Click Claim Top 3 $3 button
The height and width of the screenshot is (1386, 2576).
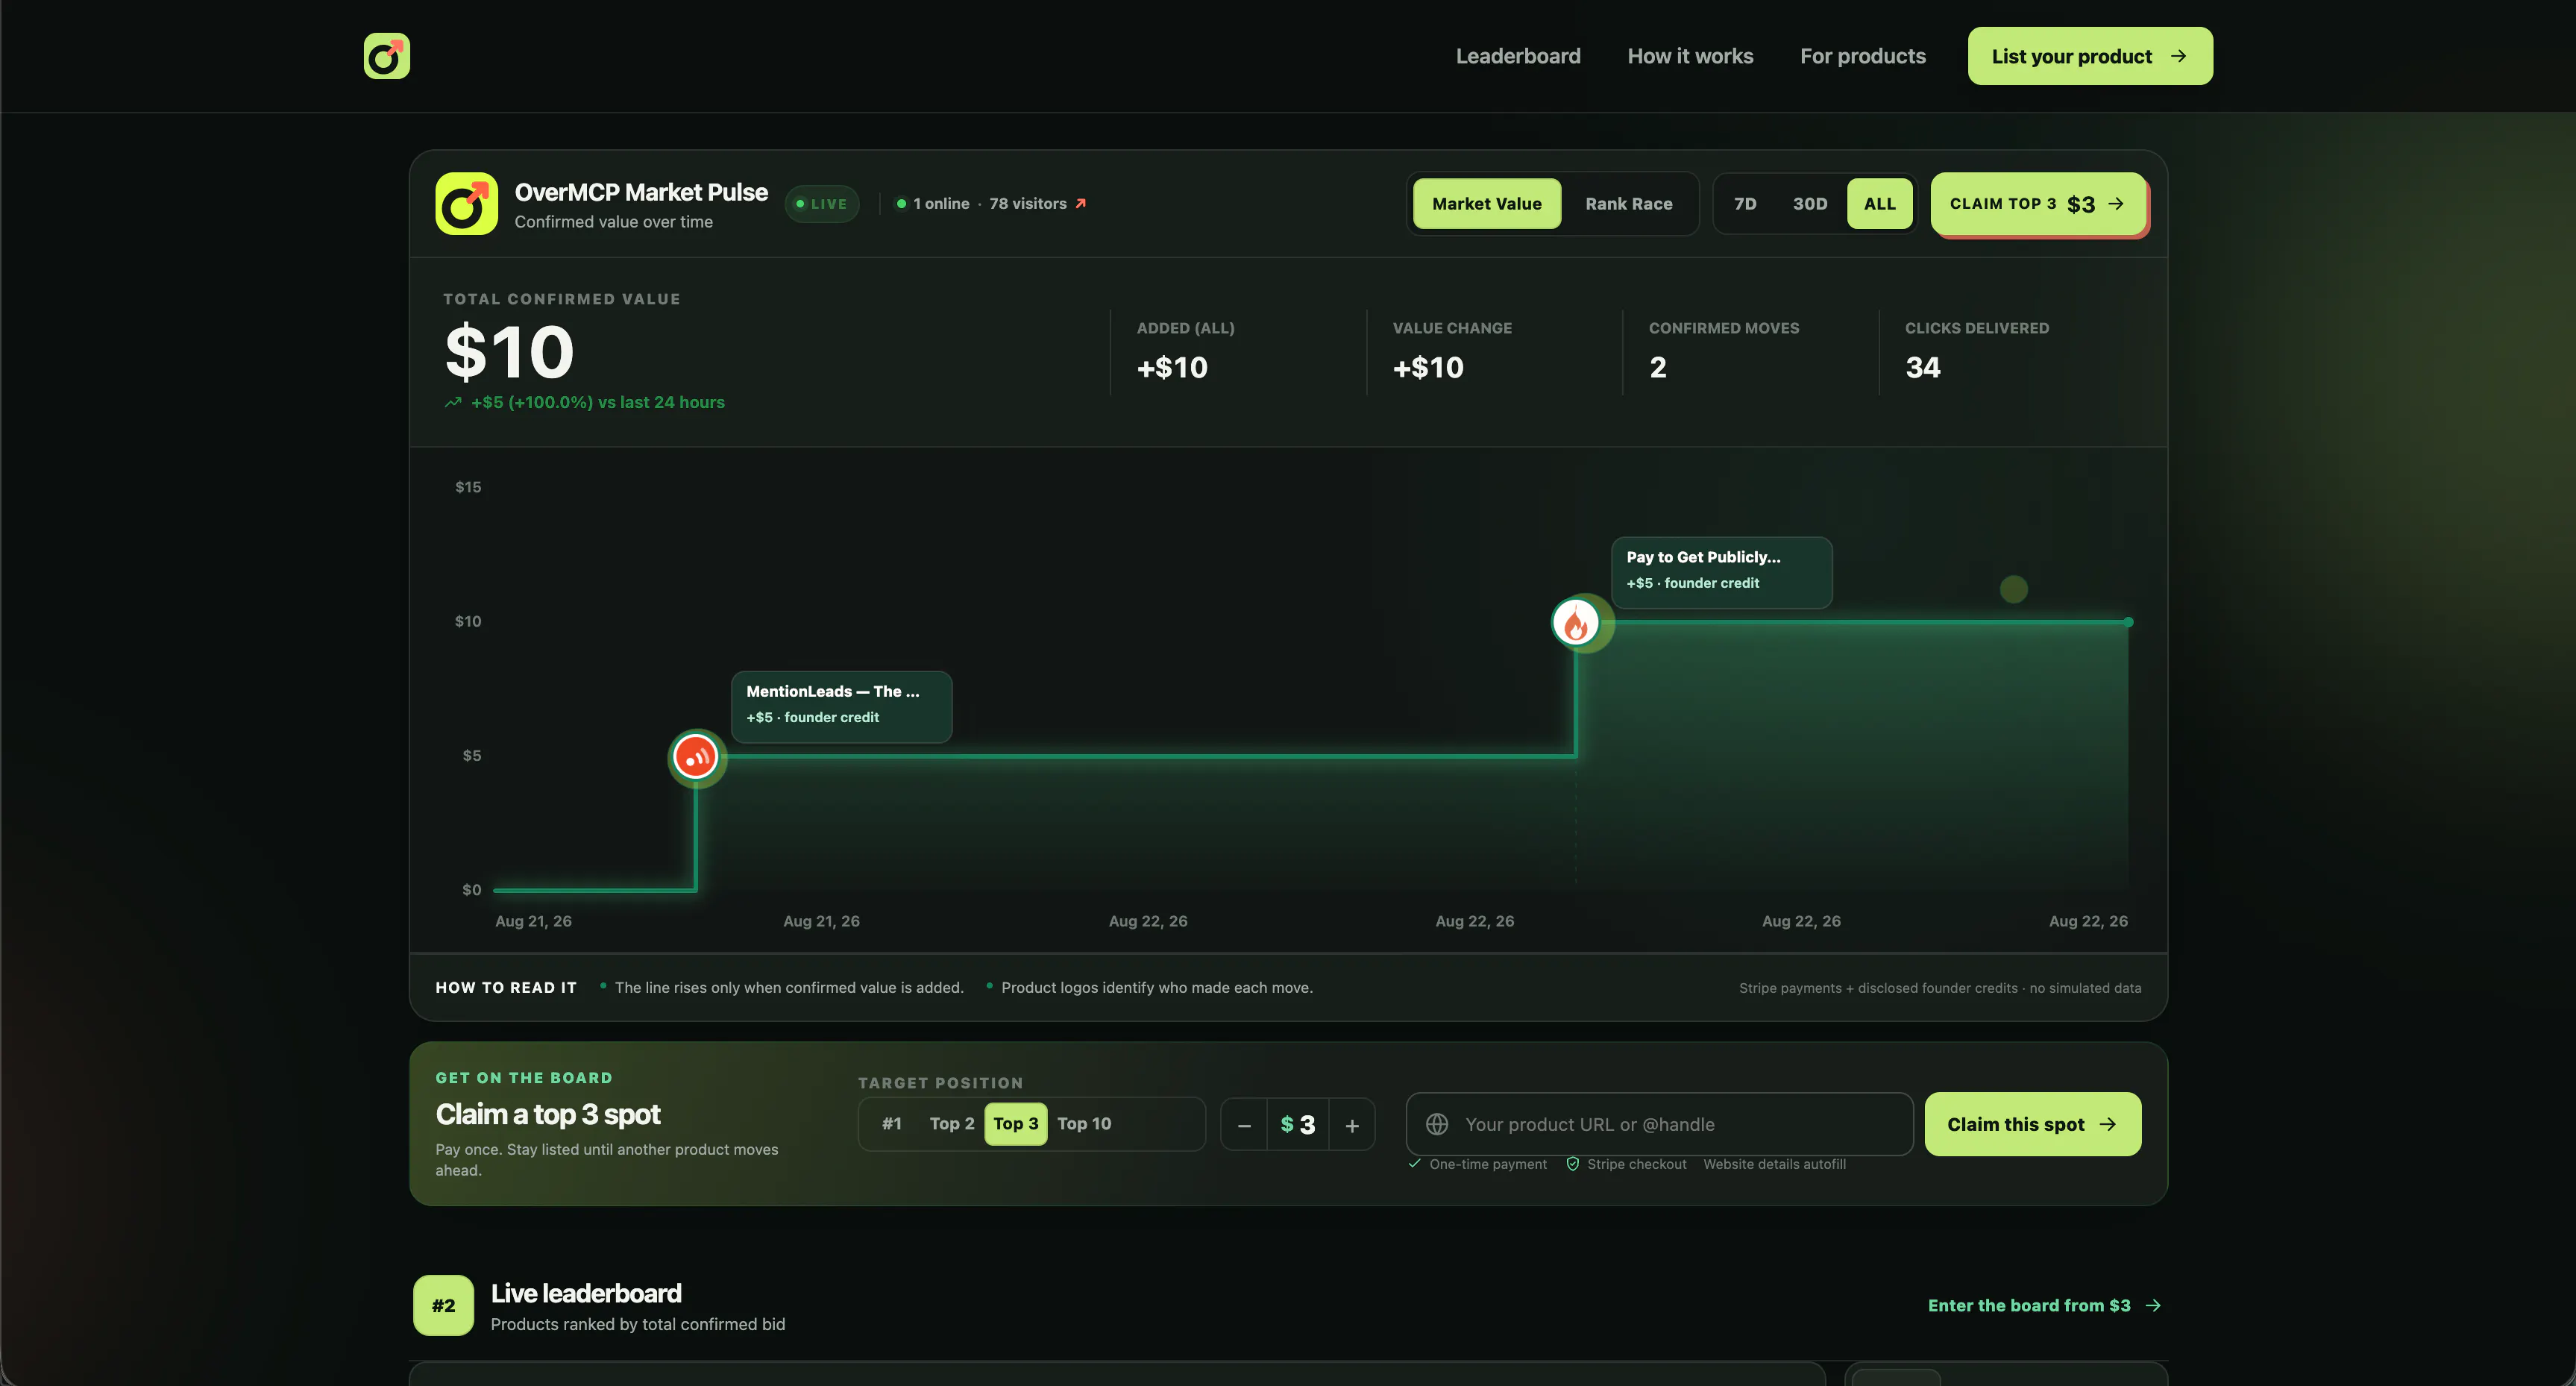tap(2037, 203)
